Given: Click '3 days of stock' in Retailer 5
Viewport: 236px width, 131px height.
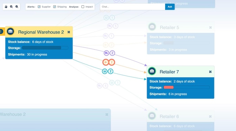Looking at the screenshot, I should click(x=184, y=37).
